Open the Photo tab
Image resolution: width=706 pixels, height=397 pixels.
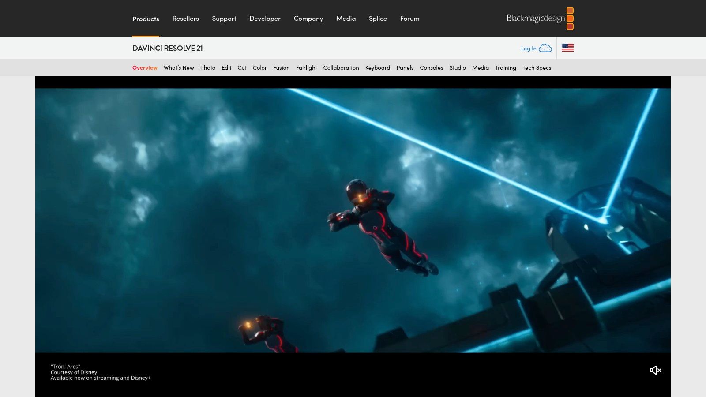tap(208, 68)
